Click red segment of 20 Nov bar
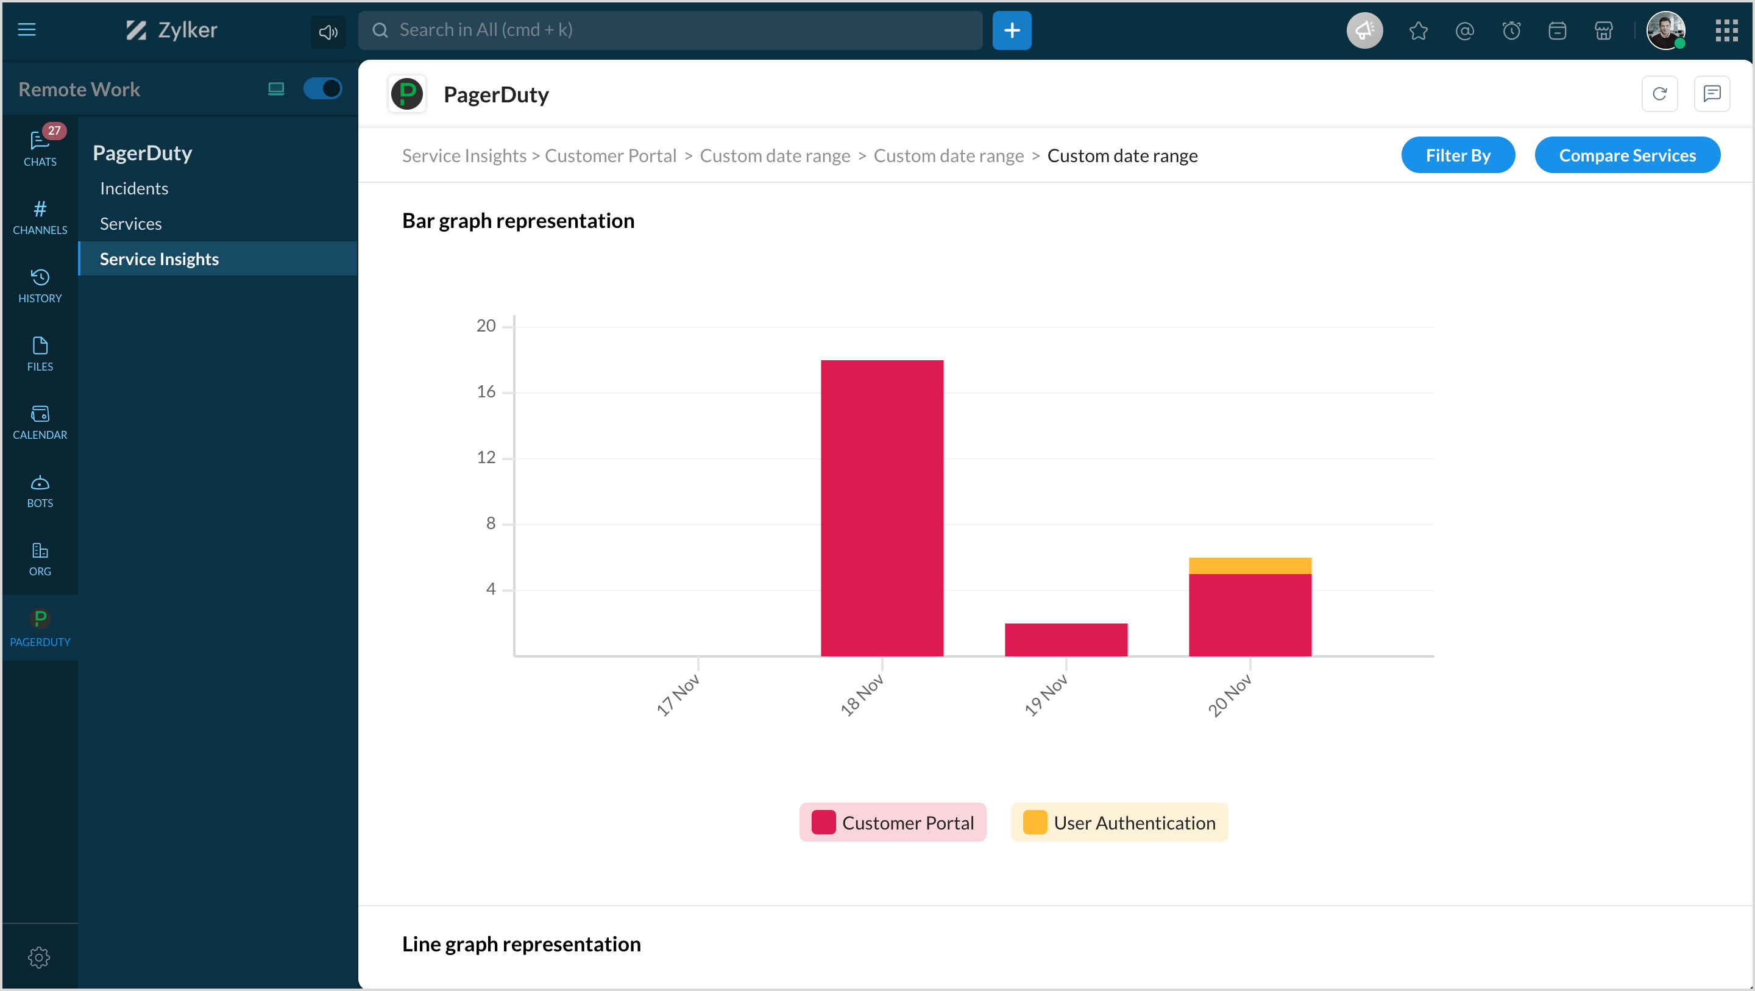Image resolution: width=1755 pixels, height=991 pixels. [x=1250, y=616]
